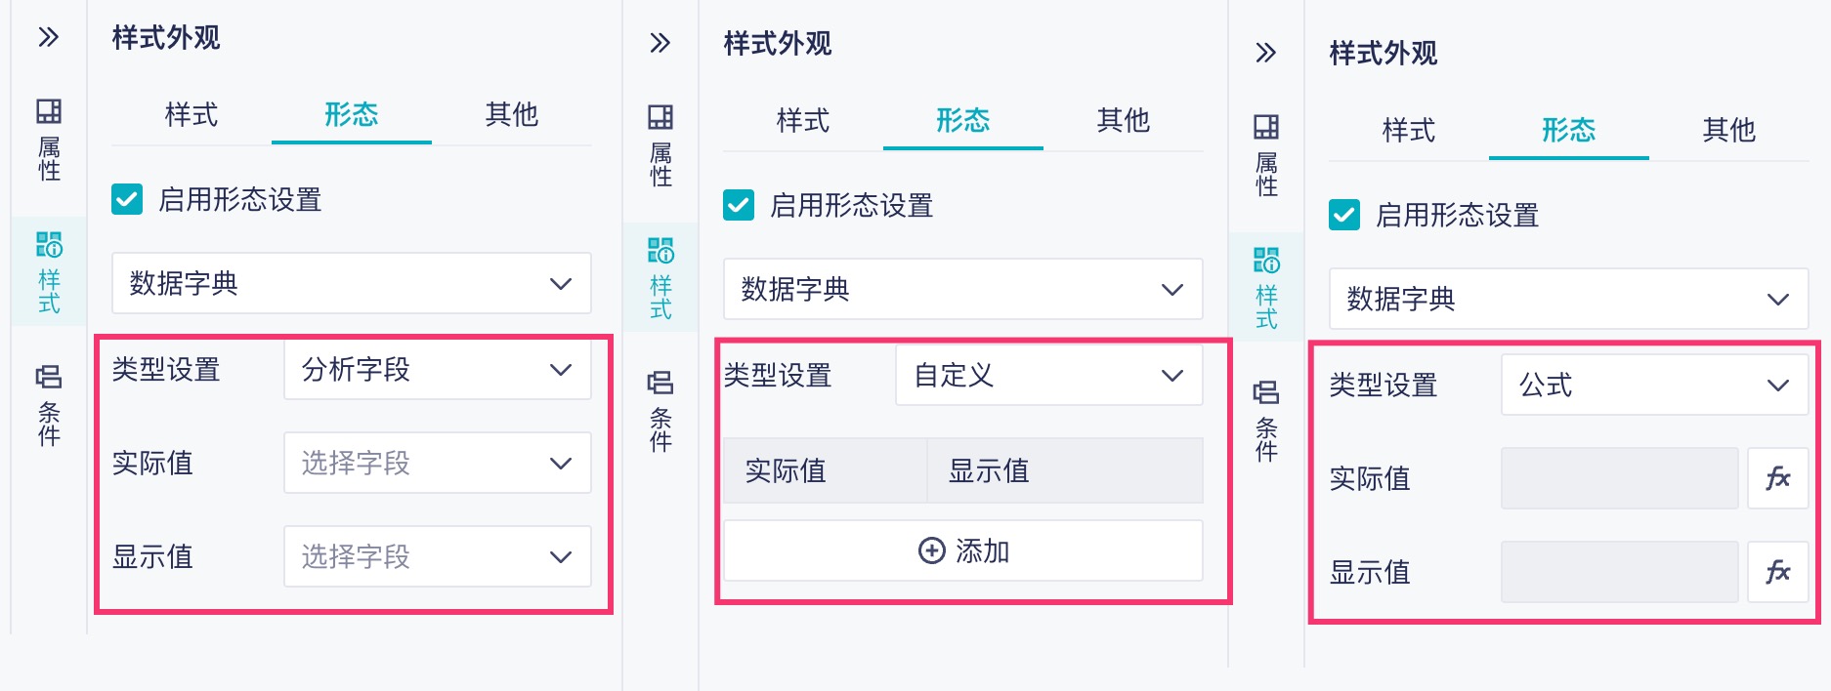The image size is (1831, 691).
Task: Collapse the left panel using double-chevron icon
Action: 49,38
